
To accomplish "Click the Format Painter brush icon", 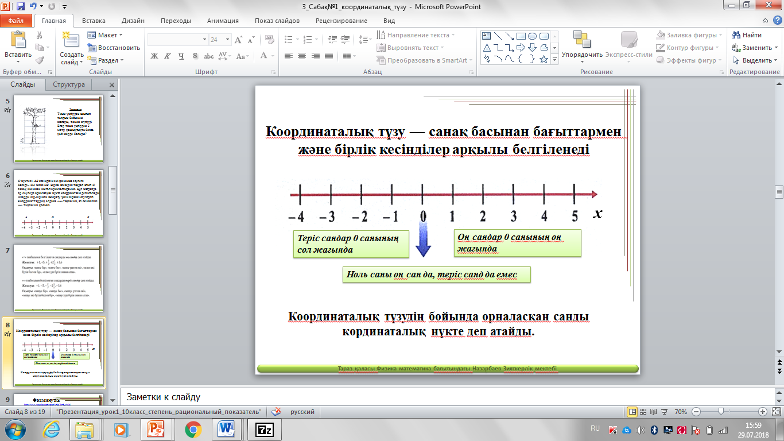I will [x=39, y=60].
